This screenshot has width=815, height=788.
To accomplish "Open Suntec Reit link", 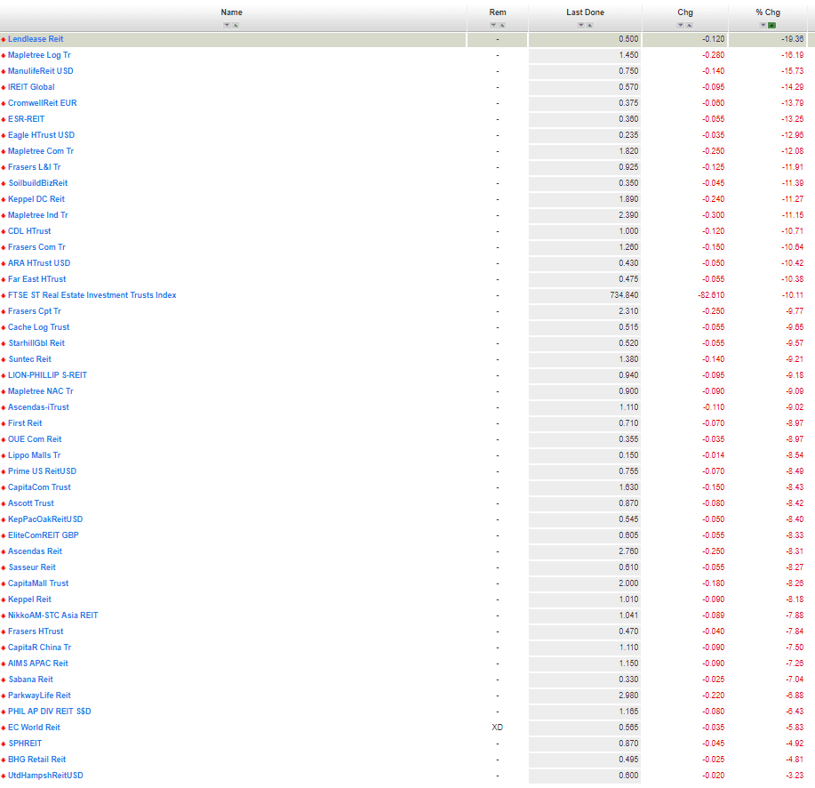I will [29, 359].
